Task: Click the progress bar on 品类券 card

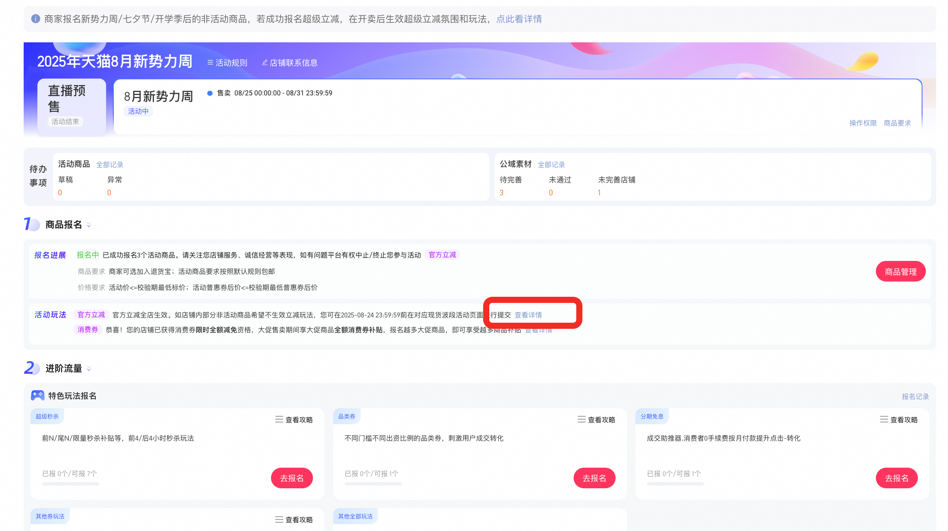Action: coord(373,484)
